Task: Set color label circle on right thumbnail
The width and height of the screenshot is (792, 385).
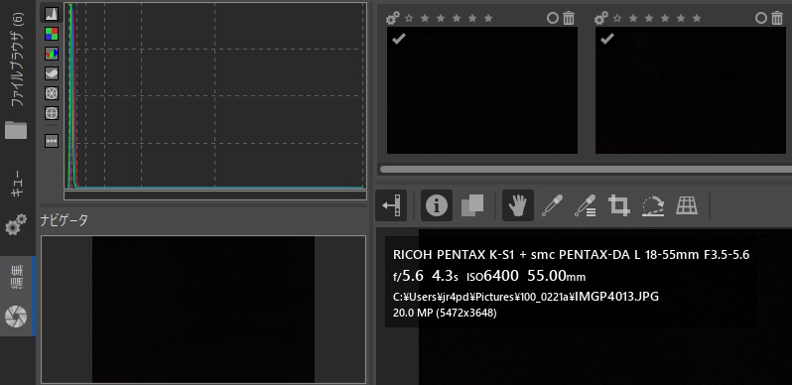Action: (x=761, y=18)
